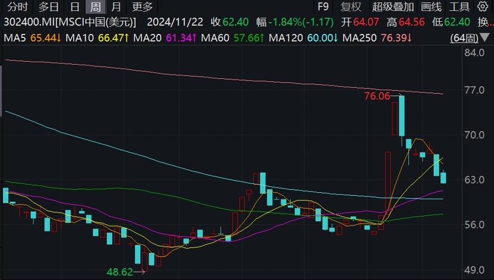
Task: Click the MA60 indicator value 57.66
Action: click(x=248, y=38)
